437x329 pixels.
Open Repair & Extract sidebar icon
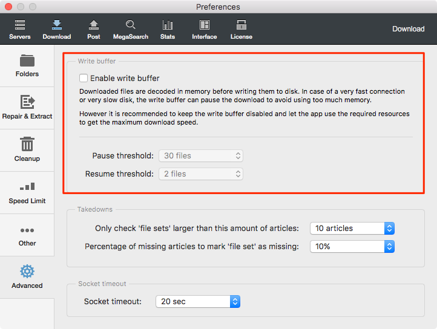(27, 102)
